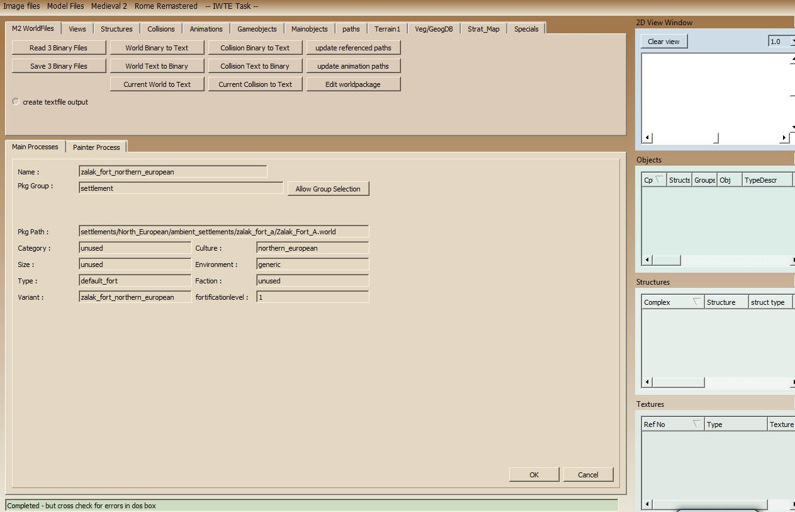Click the Category field

click(135, 248)
